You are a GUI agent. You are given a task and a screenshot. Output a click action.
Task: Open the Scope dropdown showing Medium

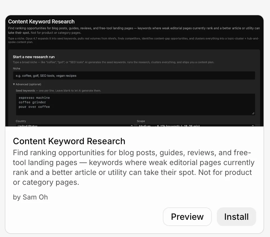point(196,125)
